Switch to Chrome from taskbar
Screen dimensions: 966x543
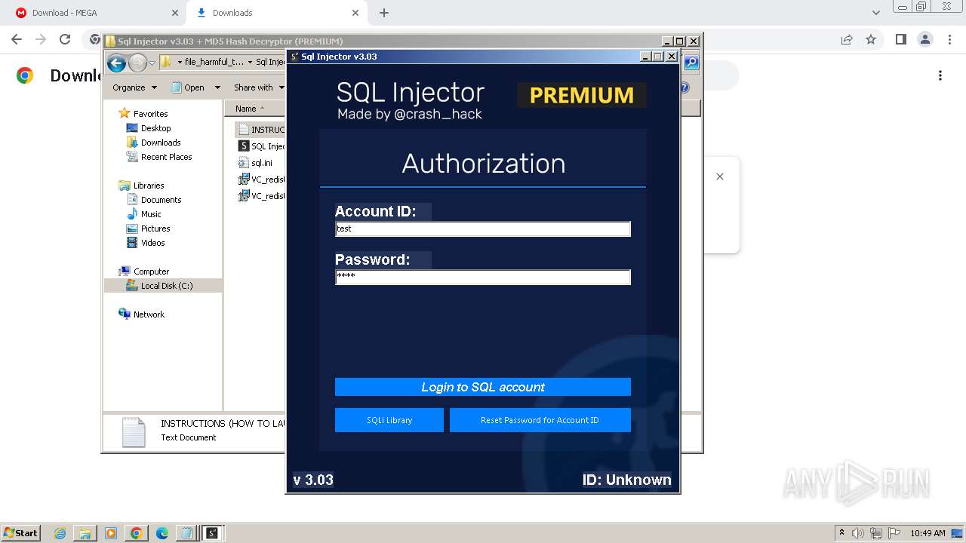pos(137,533)
